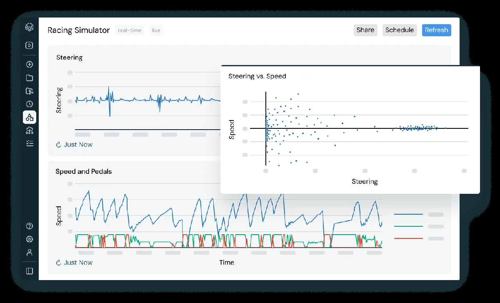
Task: Click refresh icon in Steering panel
Action: (59, 145)
